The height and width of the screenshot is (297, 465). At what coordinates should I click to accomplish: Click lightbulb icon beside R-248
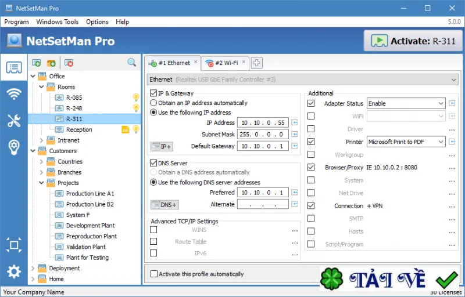pyautogui.click(x=136, y=108)
